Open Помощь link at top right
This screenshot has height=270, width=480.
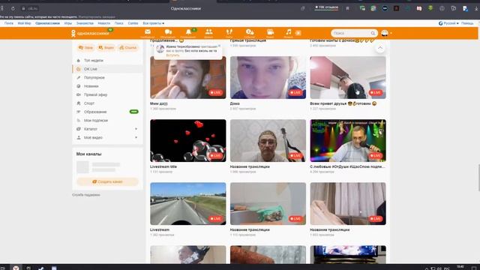(467, 23)
